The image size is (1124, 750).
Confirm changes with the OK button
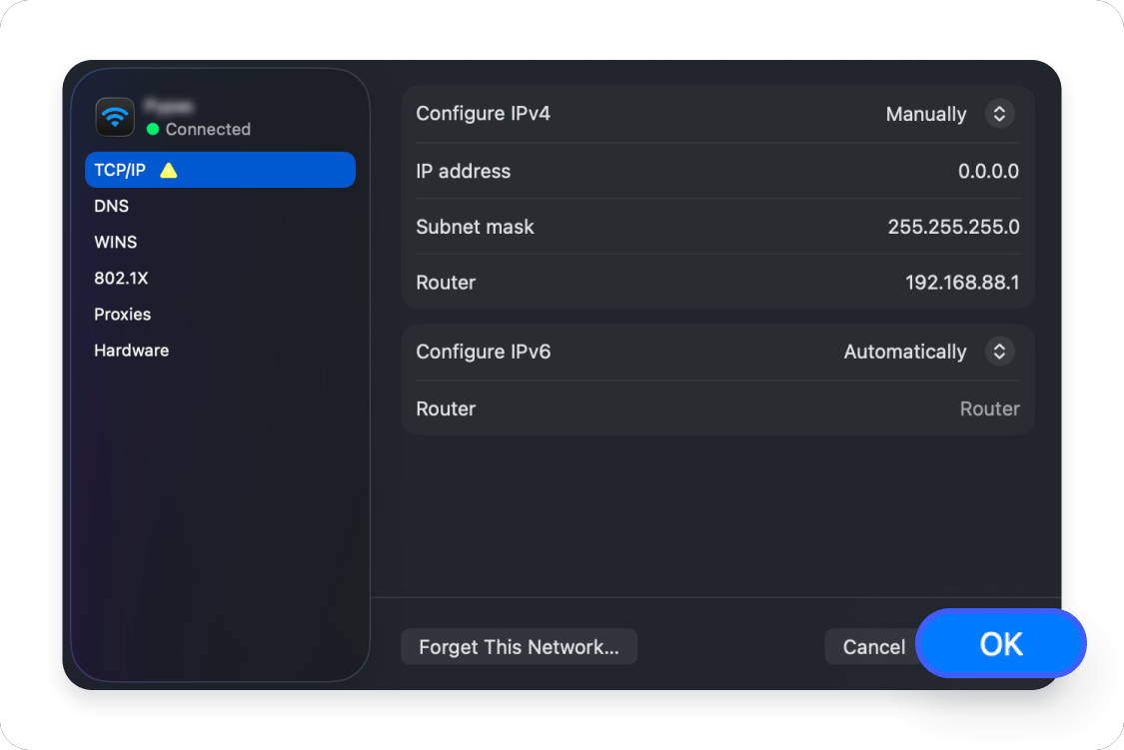(x=1001, y=644)
